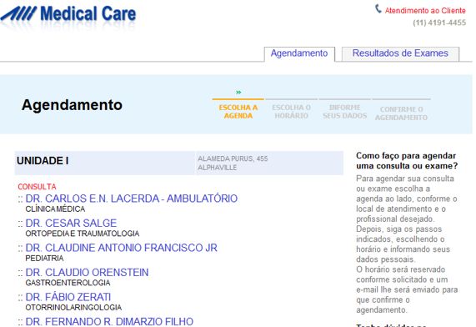Open Dr. Fábio Zerati agenda
The image size is (476, 327).
68,297
